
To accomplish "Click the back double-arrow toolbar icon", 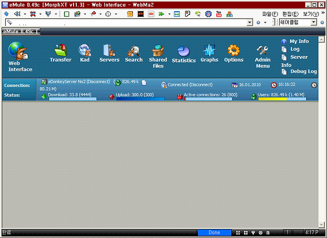I will 17,14.
